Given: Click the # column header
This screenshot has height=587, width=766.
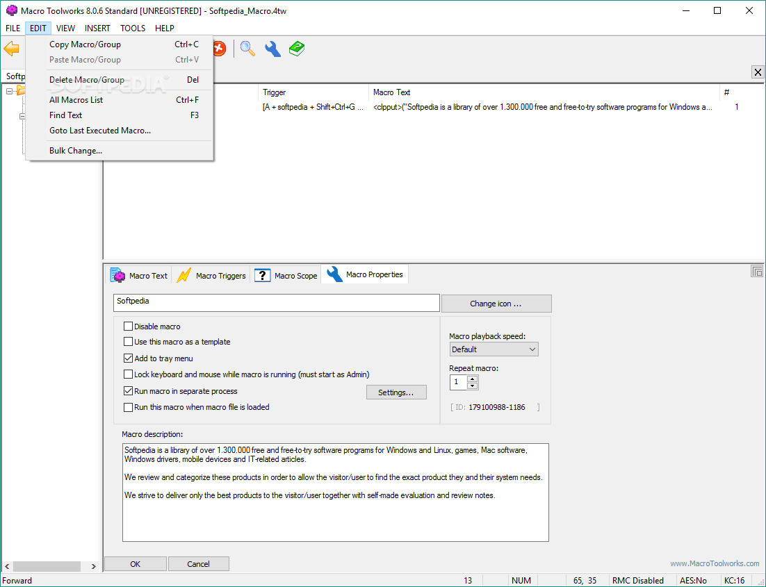Looking at the screenshot, I should click(740, 92).
